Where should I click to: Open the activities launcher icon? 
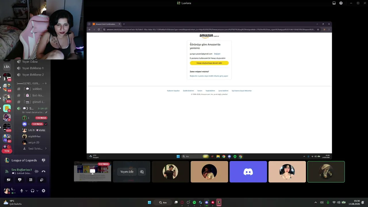(x=31, y=180)
